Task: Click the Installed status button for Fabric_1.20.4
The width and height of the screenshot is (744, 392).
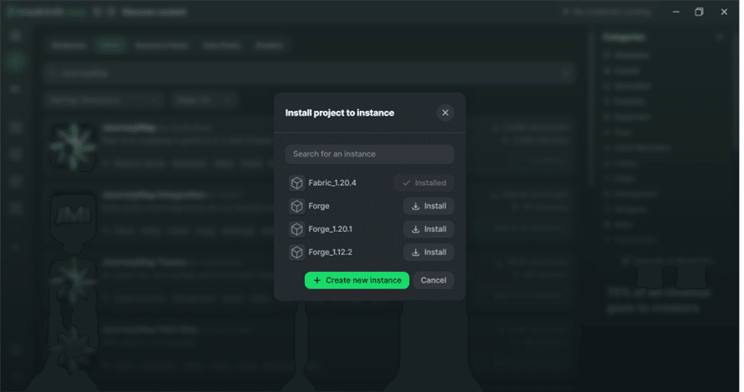Action: pos(424,183)
